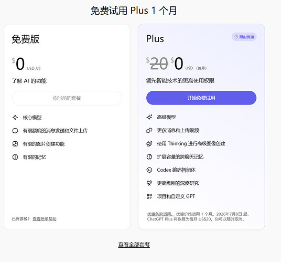Click the 有限的图片创建功能 text
Viewport: 281px width, 262px height.
(44, 144)
